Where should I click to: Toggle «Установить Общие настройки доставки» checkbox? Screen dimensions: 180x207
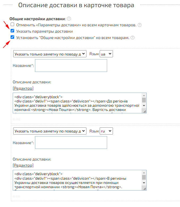[12, 37]
